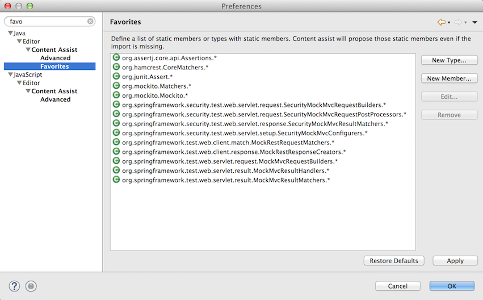Clear the filter text with the X icon
This screenshot has width=483, height=300.
[90, 21]
